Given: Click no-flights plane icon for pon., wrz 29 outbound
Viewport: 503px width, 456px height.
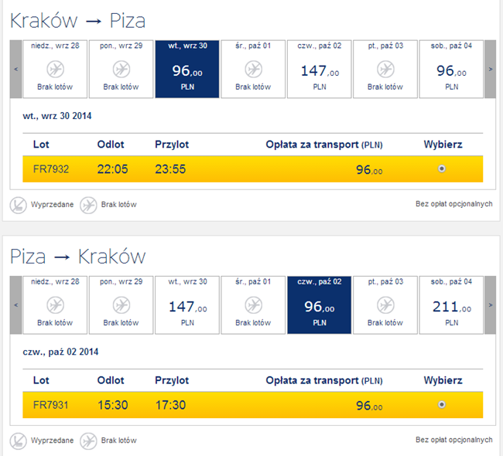Looking at the screenshot, I should [121, 68].
